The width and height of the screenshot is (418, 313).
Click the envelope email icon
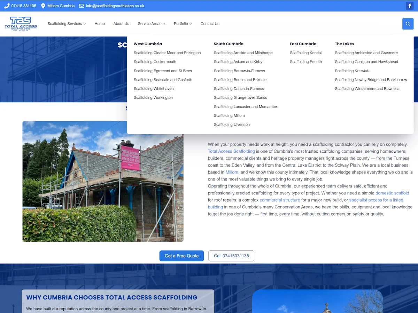[82, 6]
